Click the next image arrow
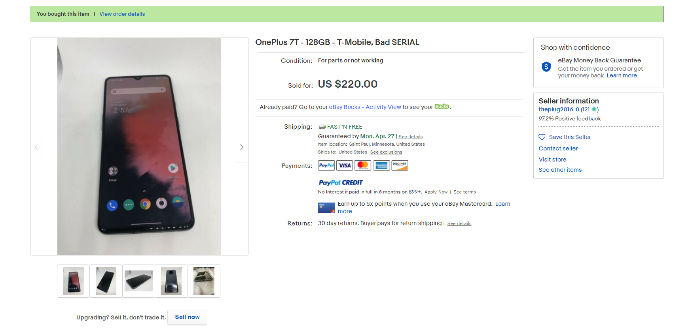The height and width of the screenshot is (336, 690). 242,147
